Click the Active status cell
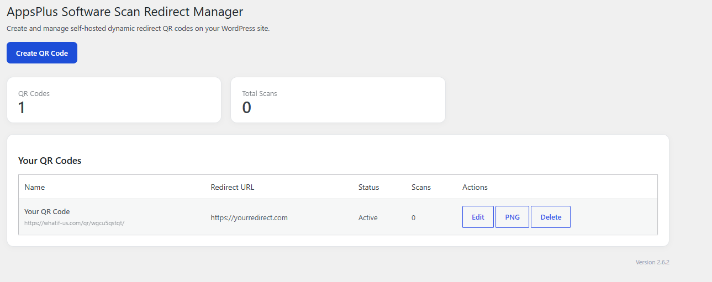Viewport: 712px width, 282px height. point(368,217)
